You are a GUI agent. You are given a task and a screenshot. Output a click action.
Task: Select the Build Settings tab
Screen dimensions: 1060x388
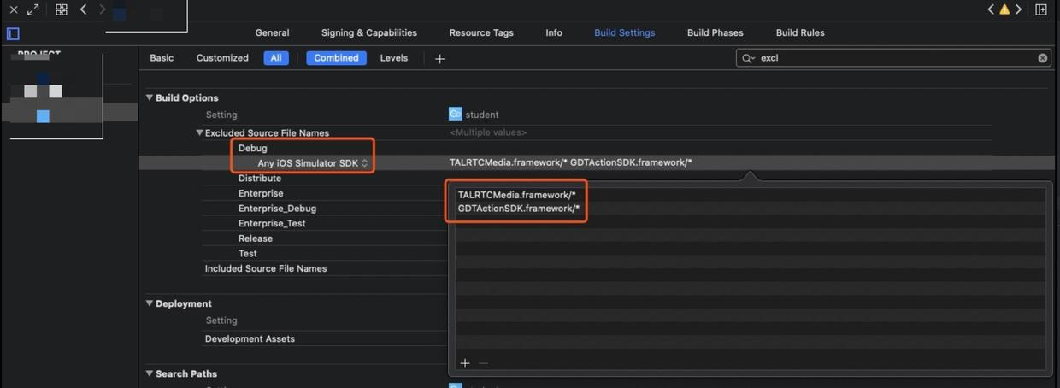click(625, 32)
